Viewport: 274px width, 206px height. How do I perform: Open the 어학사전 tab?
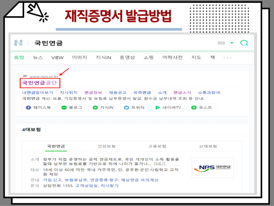tap(172, 57)
